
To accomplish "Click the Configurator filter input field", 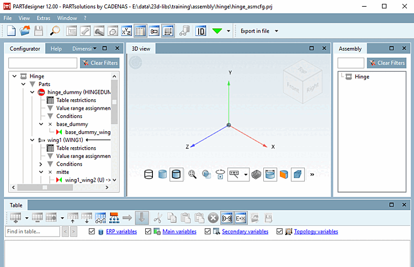I will 43,63.
